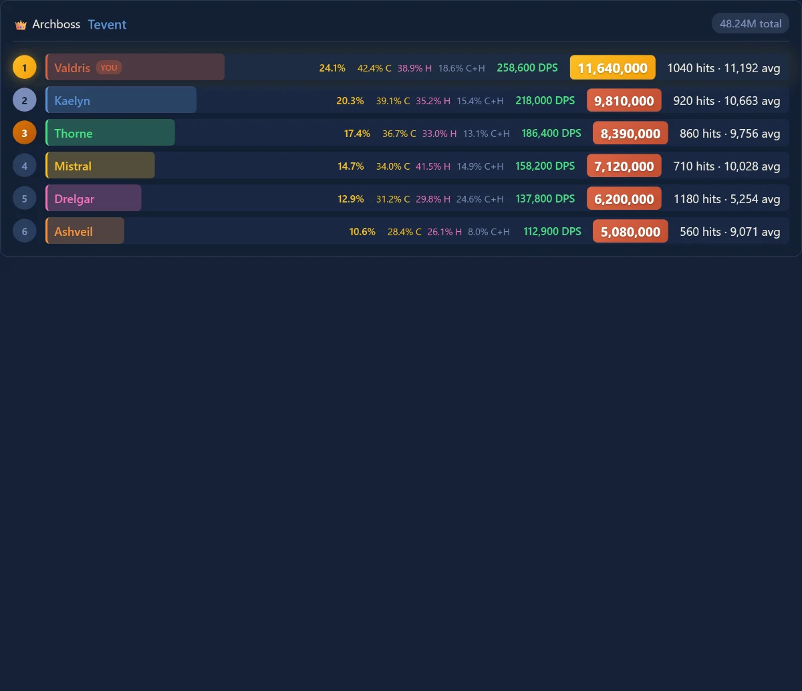Open the Tevent boss name link
Screen dimensions: 802x691
pyautogui.click(x=107, y=25)
